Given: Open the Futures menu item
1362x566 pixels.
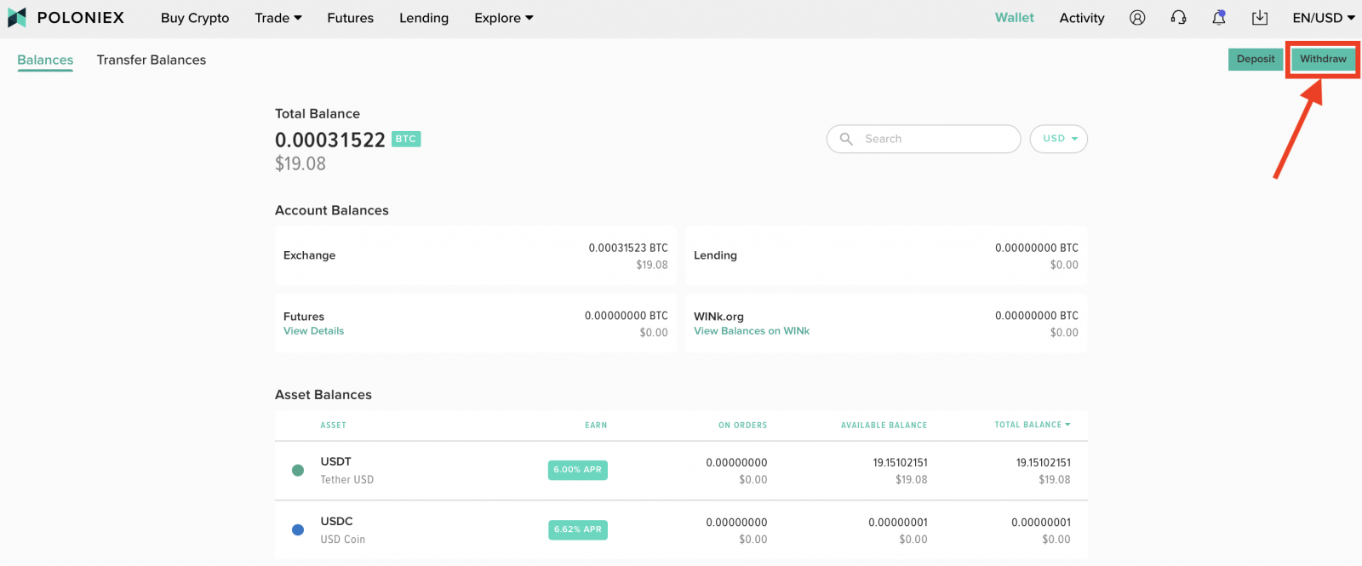Looking at the screenshot, I should [350, 18].
